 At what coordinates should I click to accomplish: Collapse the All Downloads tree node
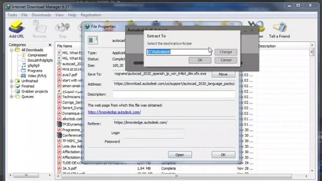pyautogui.click(x=12, y=50)
